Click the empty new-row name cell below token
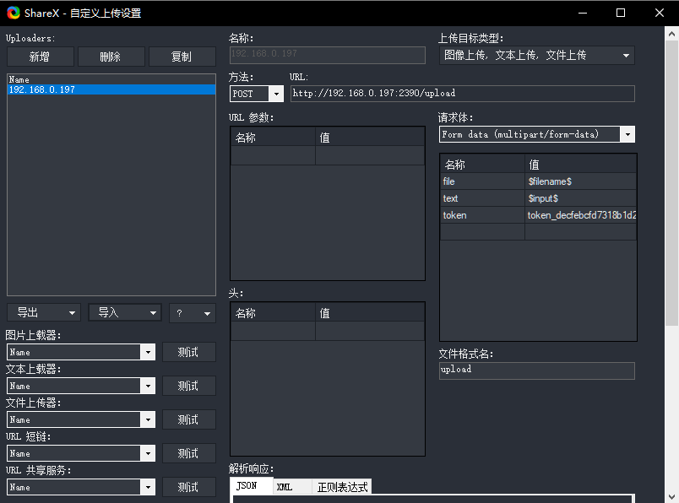Image resolution: width=679 pixels, height=503 pixels. 482,232
